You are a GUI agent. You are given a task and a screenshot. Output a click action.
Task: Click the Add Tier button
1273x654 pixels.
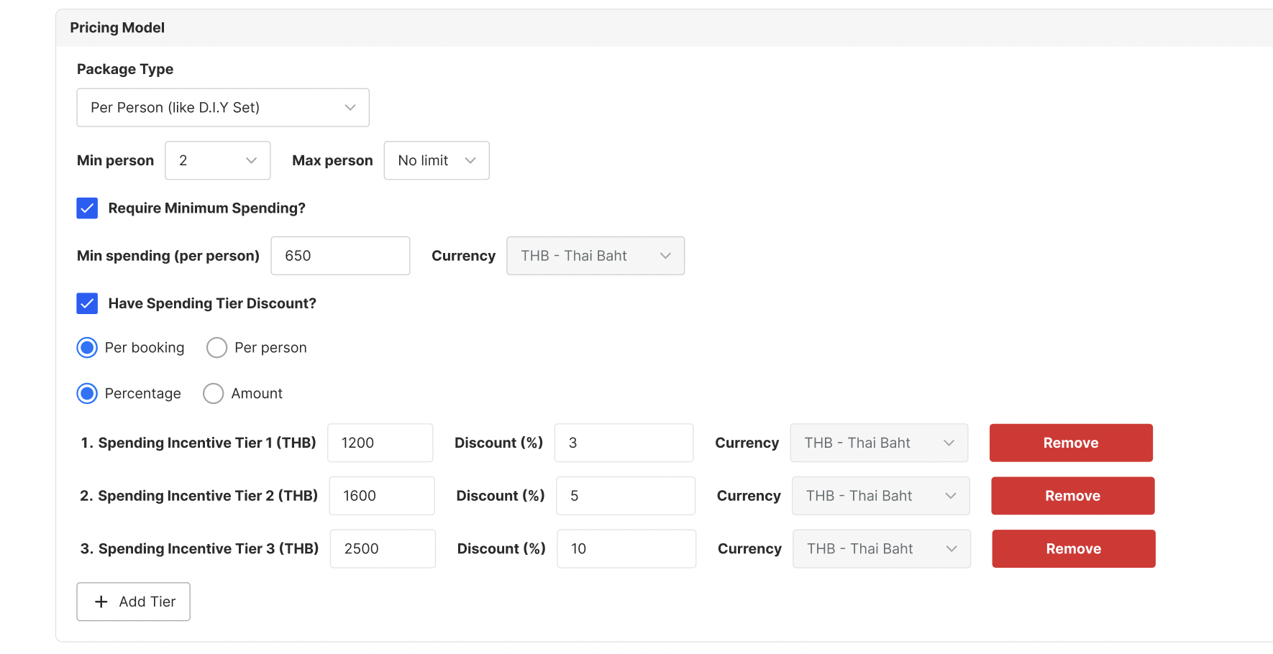[133, 602]
